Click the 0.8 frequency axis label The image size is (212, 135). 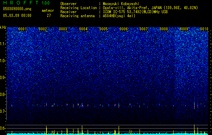[x=3, y=94]
